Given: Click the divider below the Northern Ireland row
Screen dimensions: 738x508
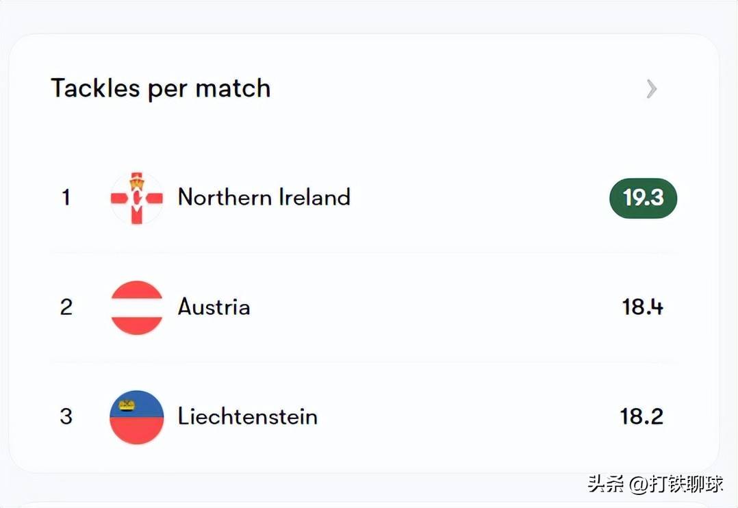Looking at the screenshot, I should (363, 253).
